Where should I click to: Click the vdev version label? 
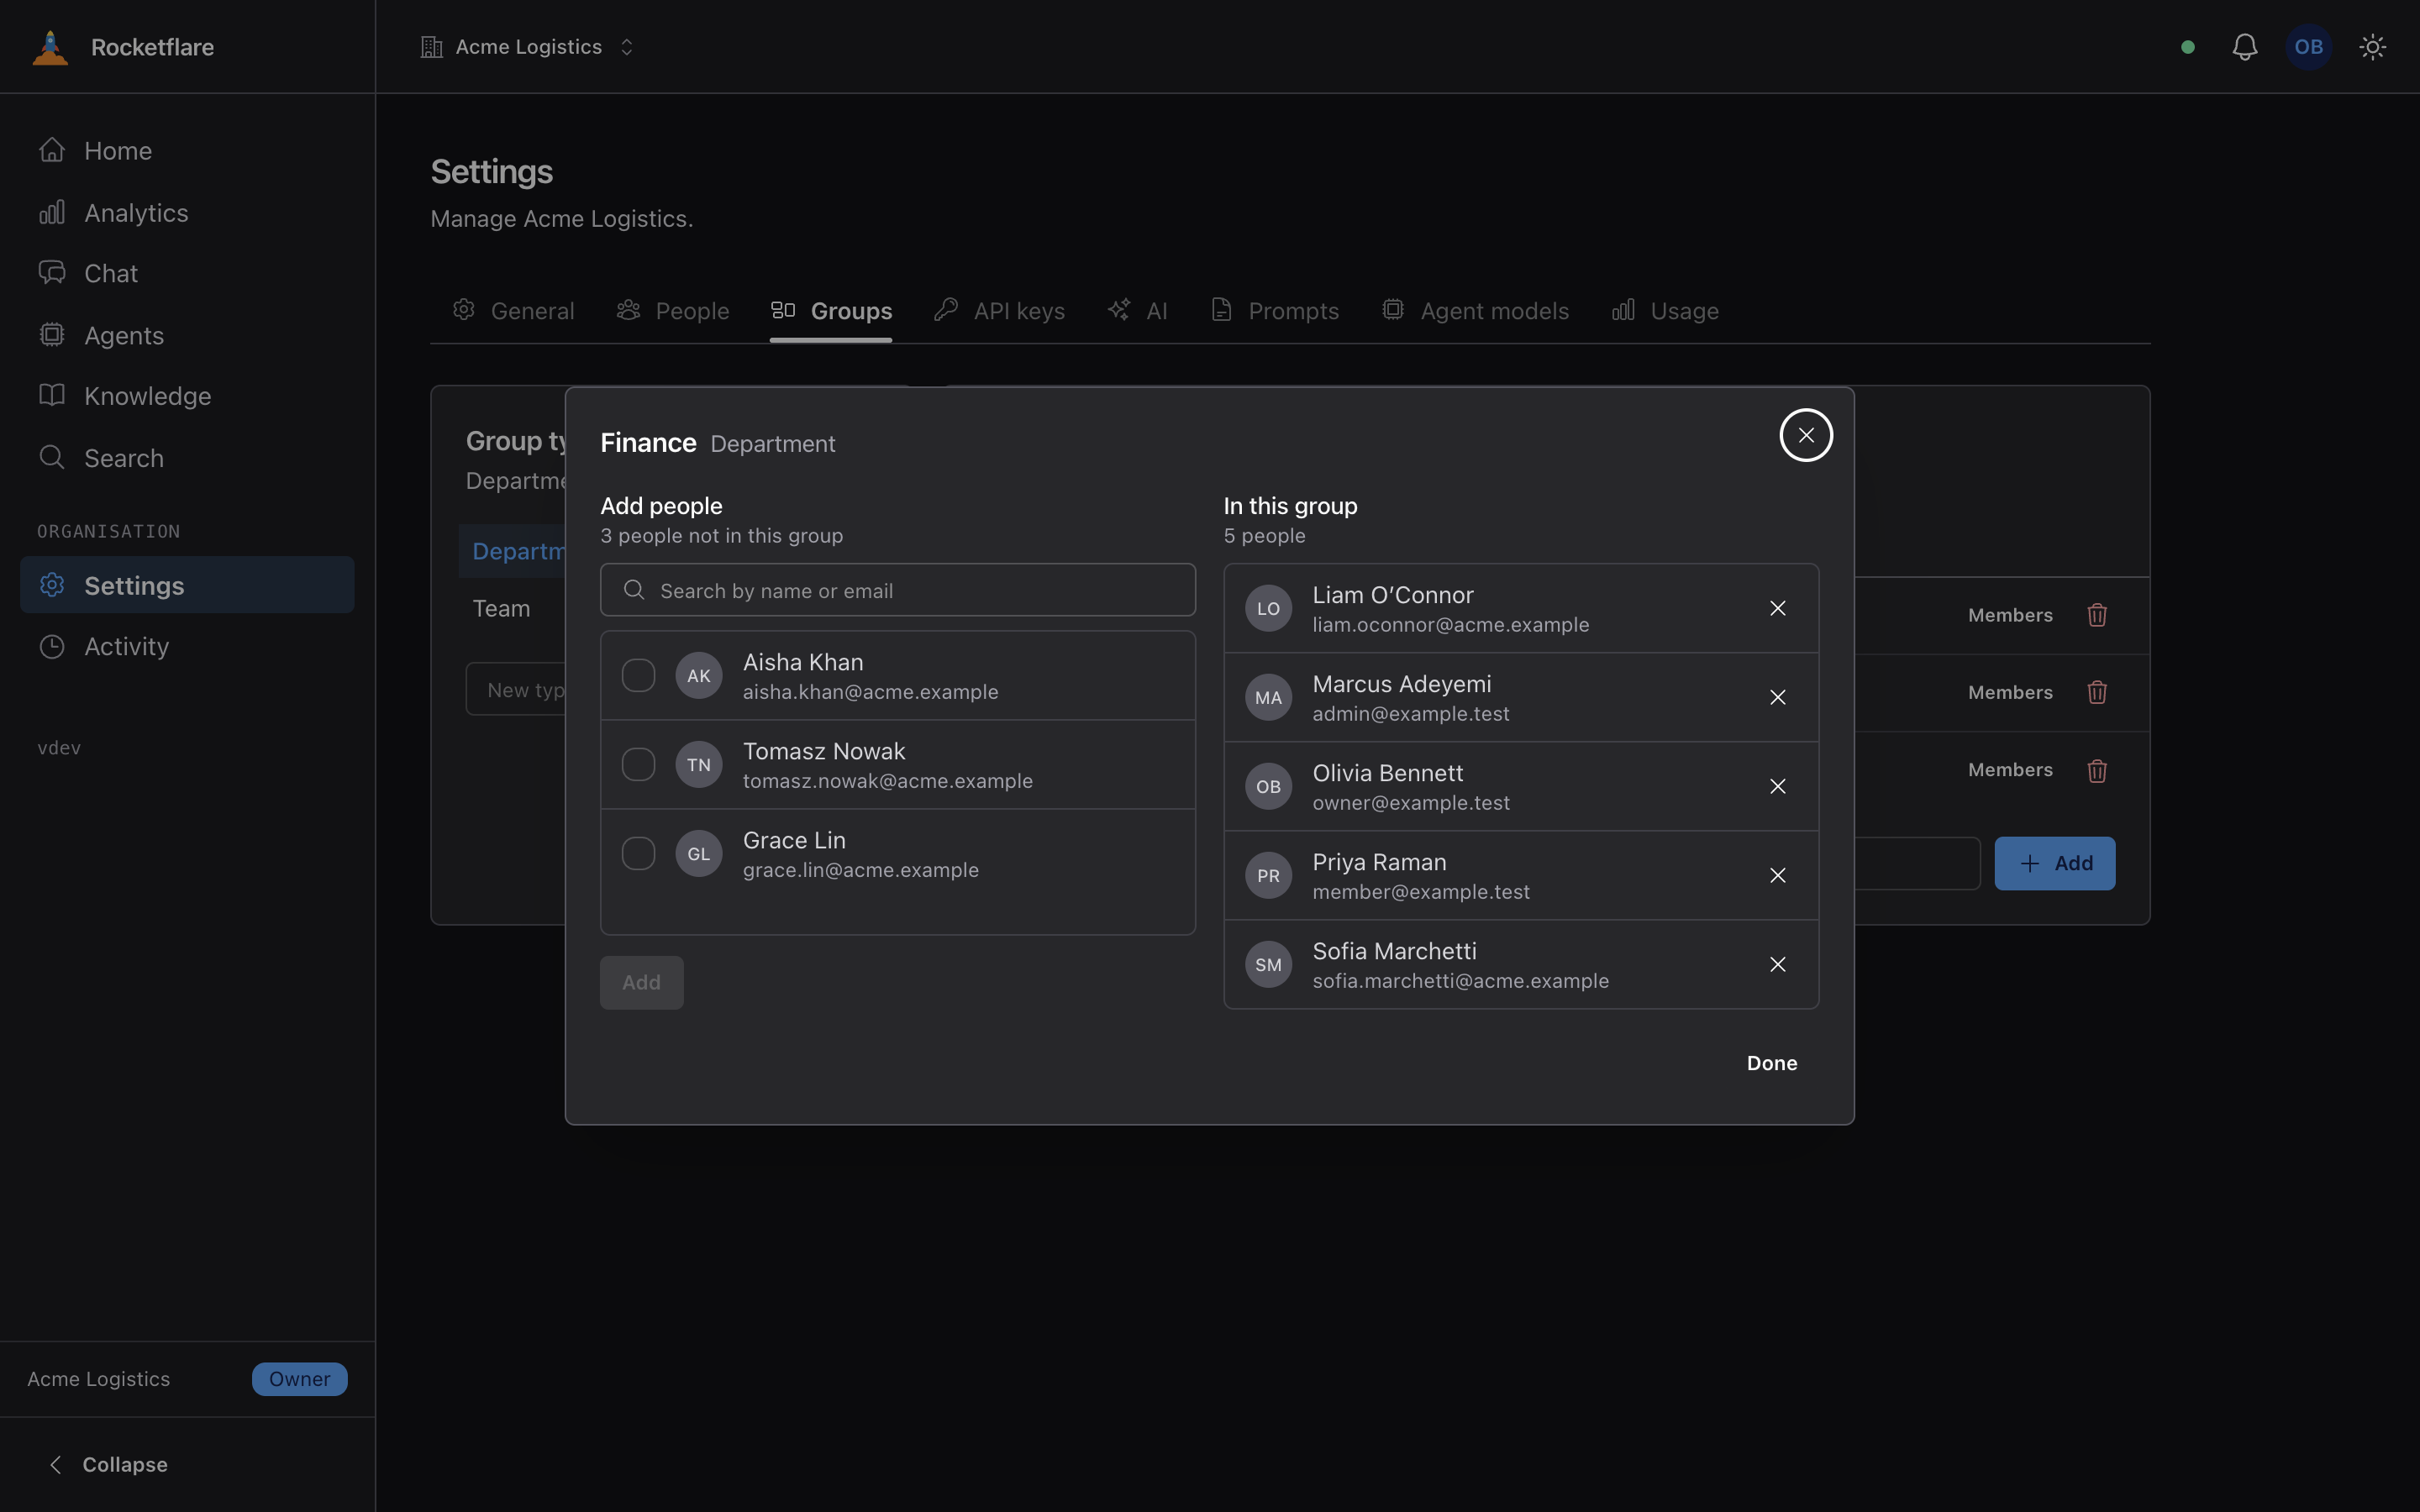tap(59, 748)
